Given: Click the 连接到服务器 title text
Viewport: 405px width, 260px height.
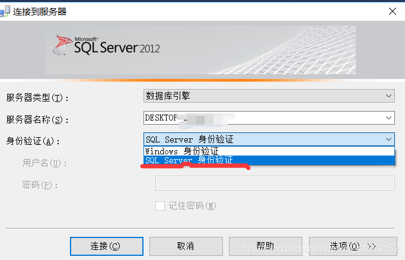Looking at the screenshot, I should click(40, 12).
